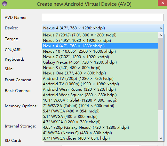Pick 4.65" 720p (Galaxy Nexus) entry
167x146 pixels.
[x=100, y=127]
